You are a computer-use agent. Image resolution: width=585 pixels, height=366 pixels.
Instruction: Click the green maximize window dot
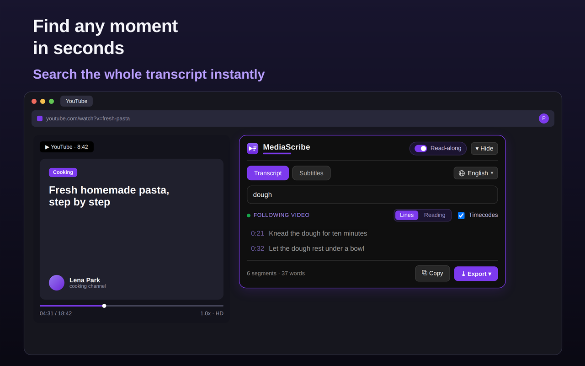pyautogui.click(x=51, y=101)
